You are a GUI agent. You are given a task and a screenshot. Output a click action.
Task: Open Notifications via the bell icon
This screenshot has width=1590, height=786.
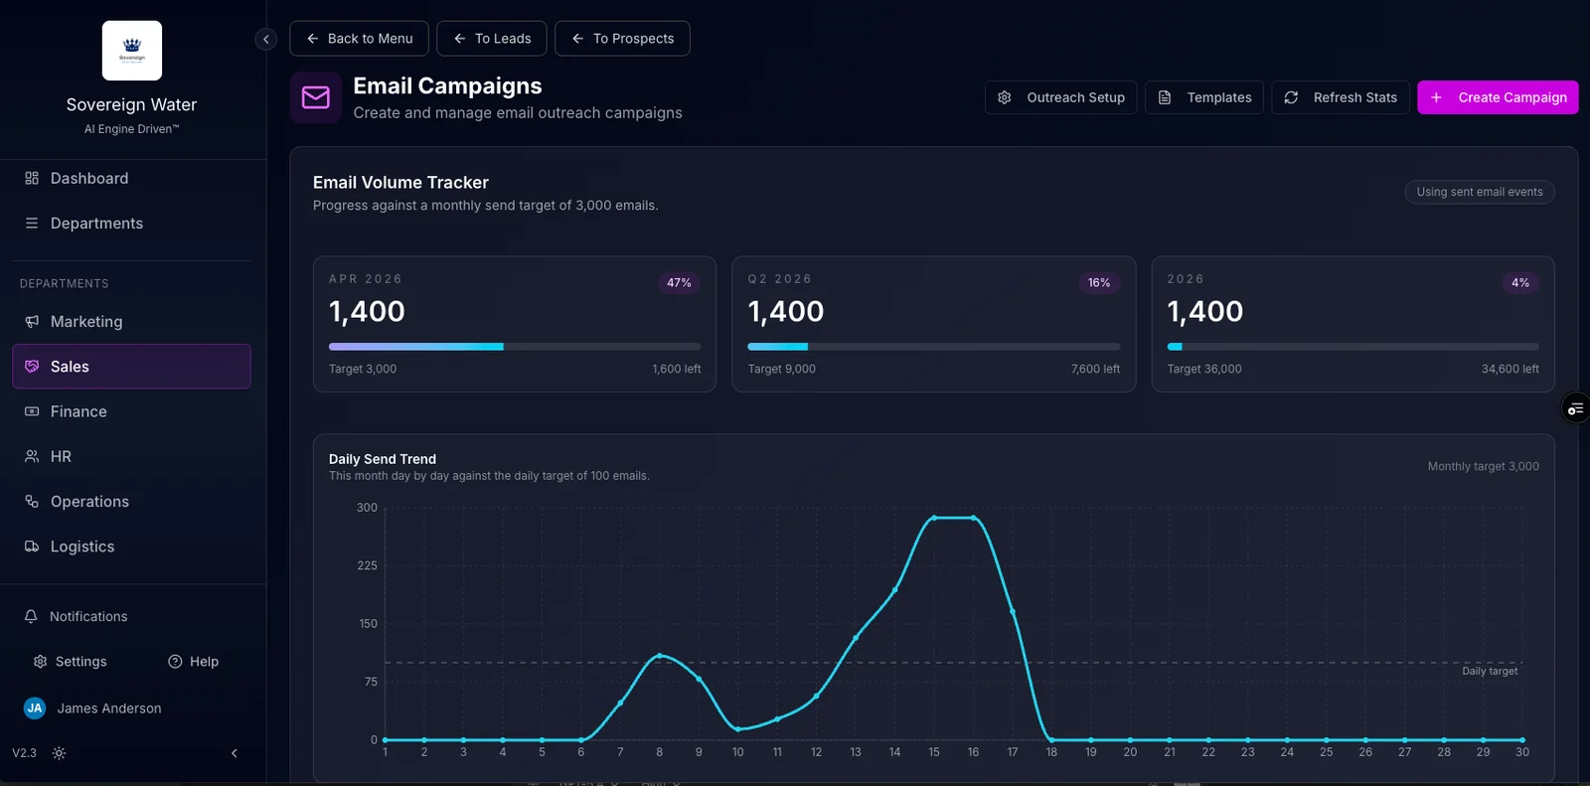pyautogui.click(x=32, y=616)
